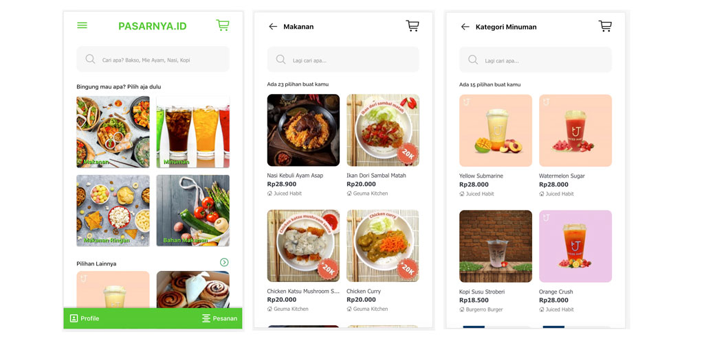
Task: Focus the Makanan screen search field
Action: 343,60
